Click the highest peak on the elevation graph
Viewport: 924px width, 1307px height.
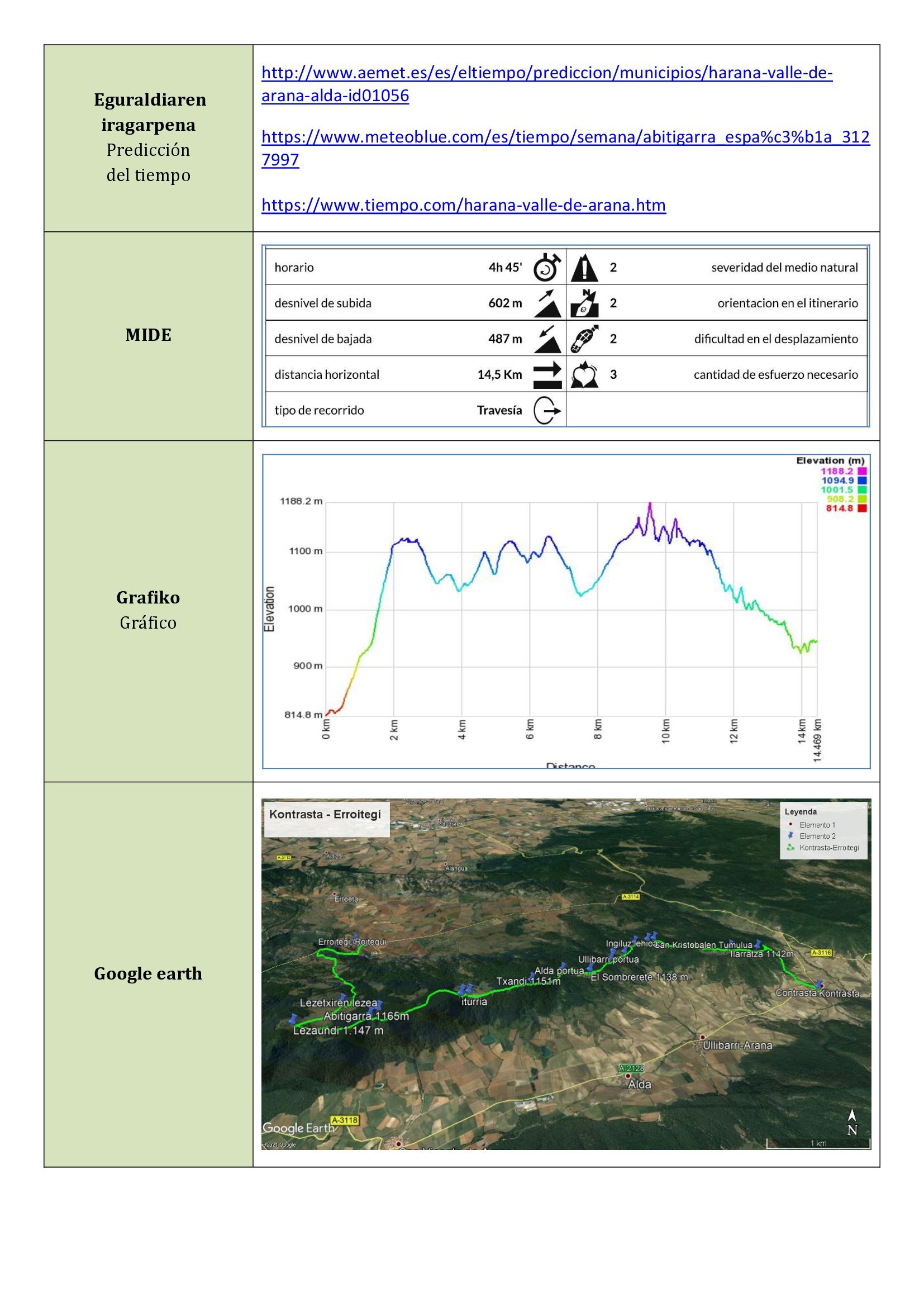[649, 505]
